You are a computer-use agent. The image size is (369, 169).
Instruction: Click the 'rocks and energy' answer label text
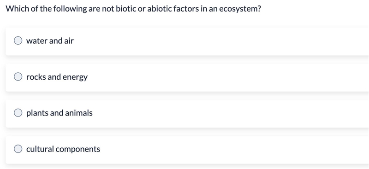coord(57,77)
